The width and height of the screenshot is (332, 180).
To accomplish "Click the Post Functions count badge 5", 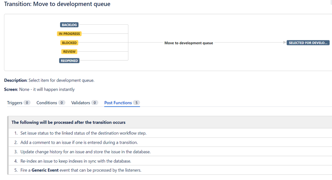I will pyautogui.click(x=137, y=103).
